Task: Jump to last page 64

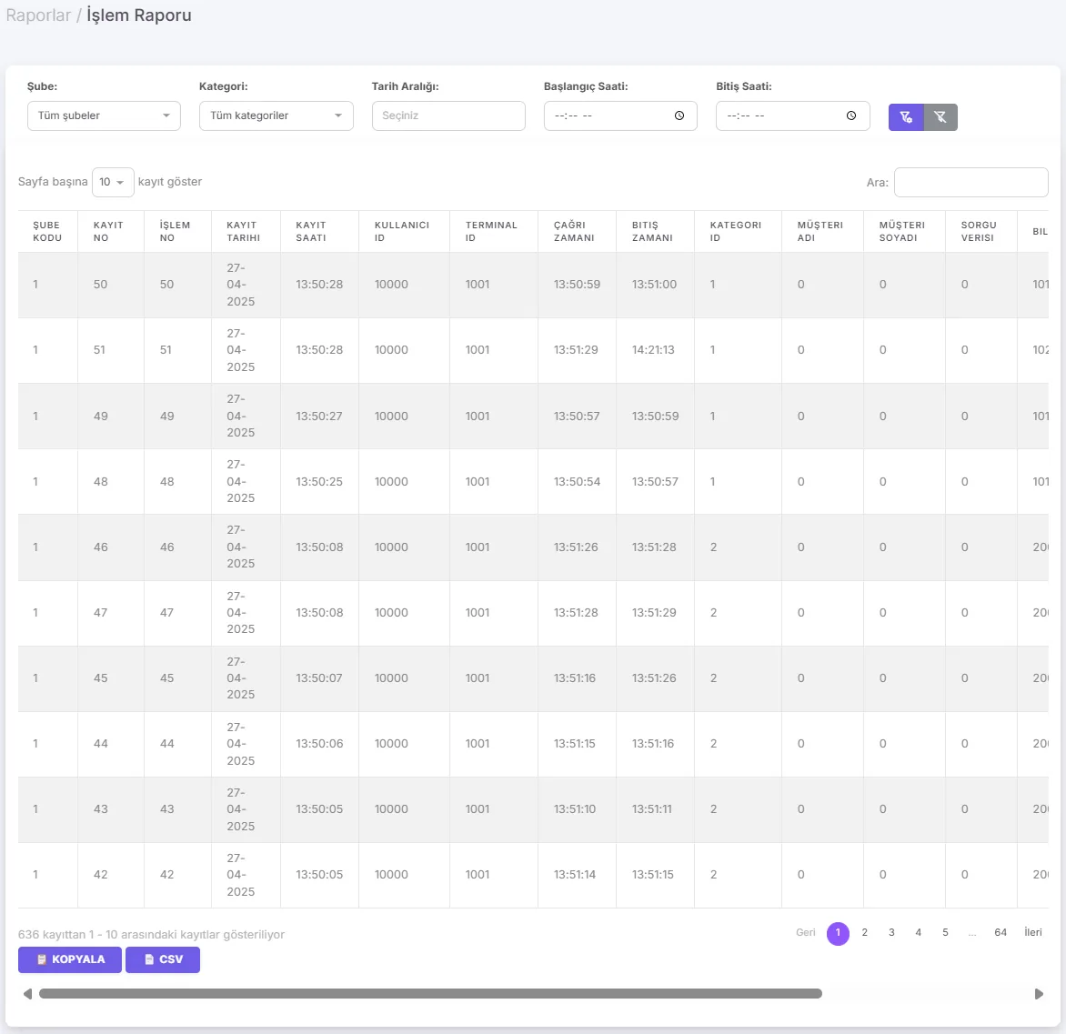Action: (1000, 933)
